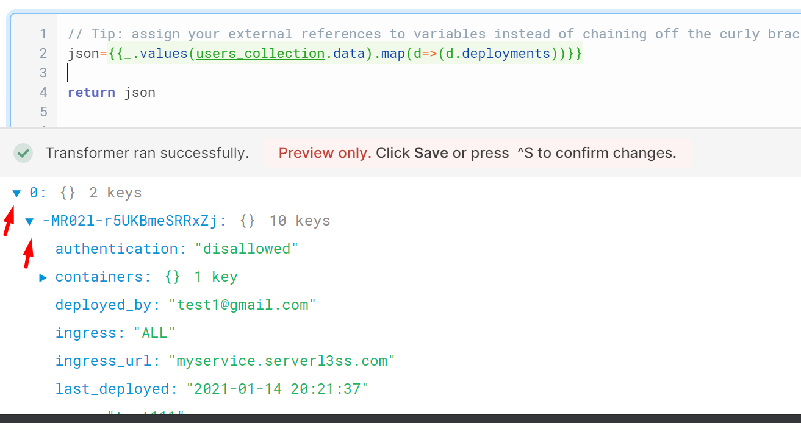Expand the containers node arrow
This screenshot has height=423, width=801.
tap(43, 277)
